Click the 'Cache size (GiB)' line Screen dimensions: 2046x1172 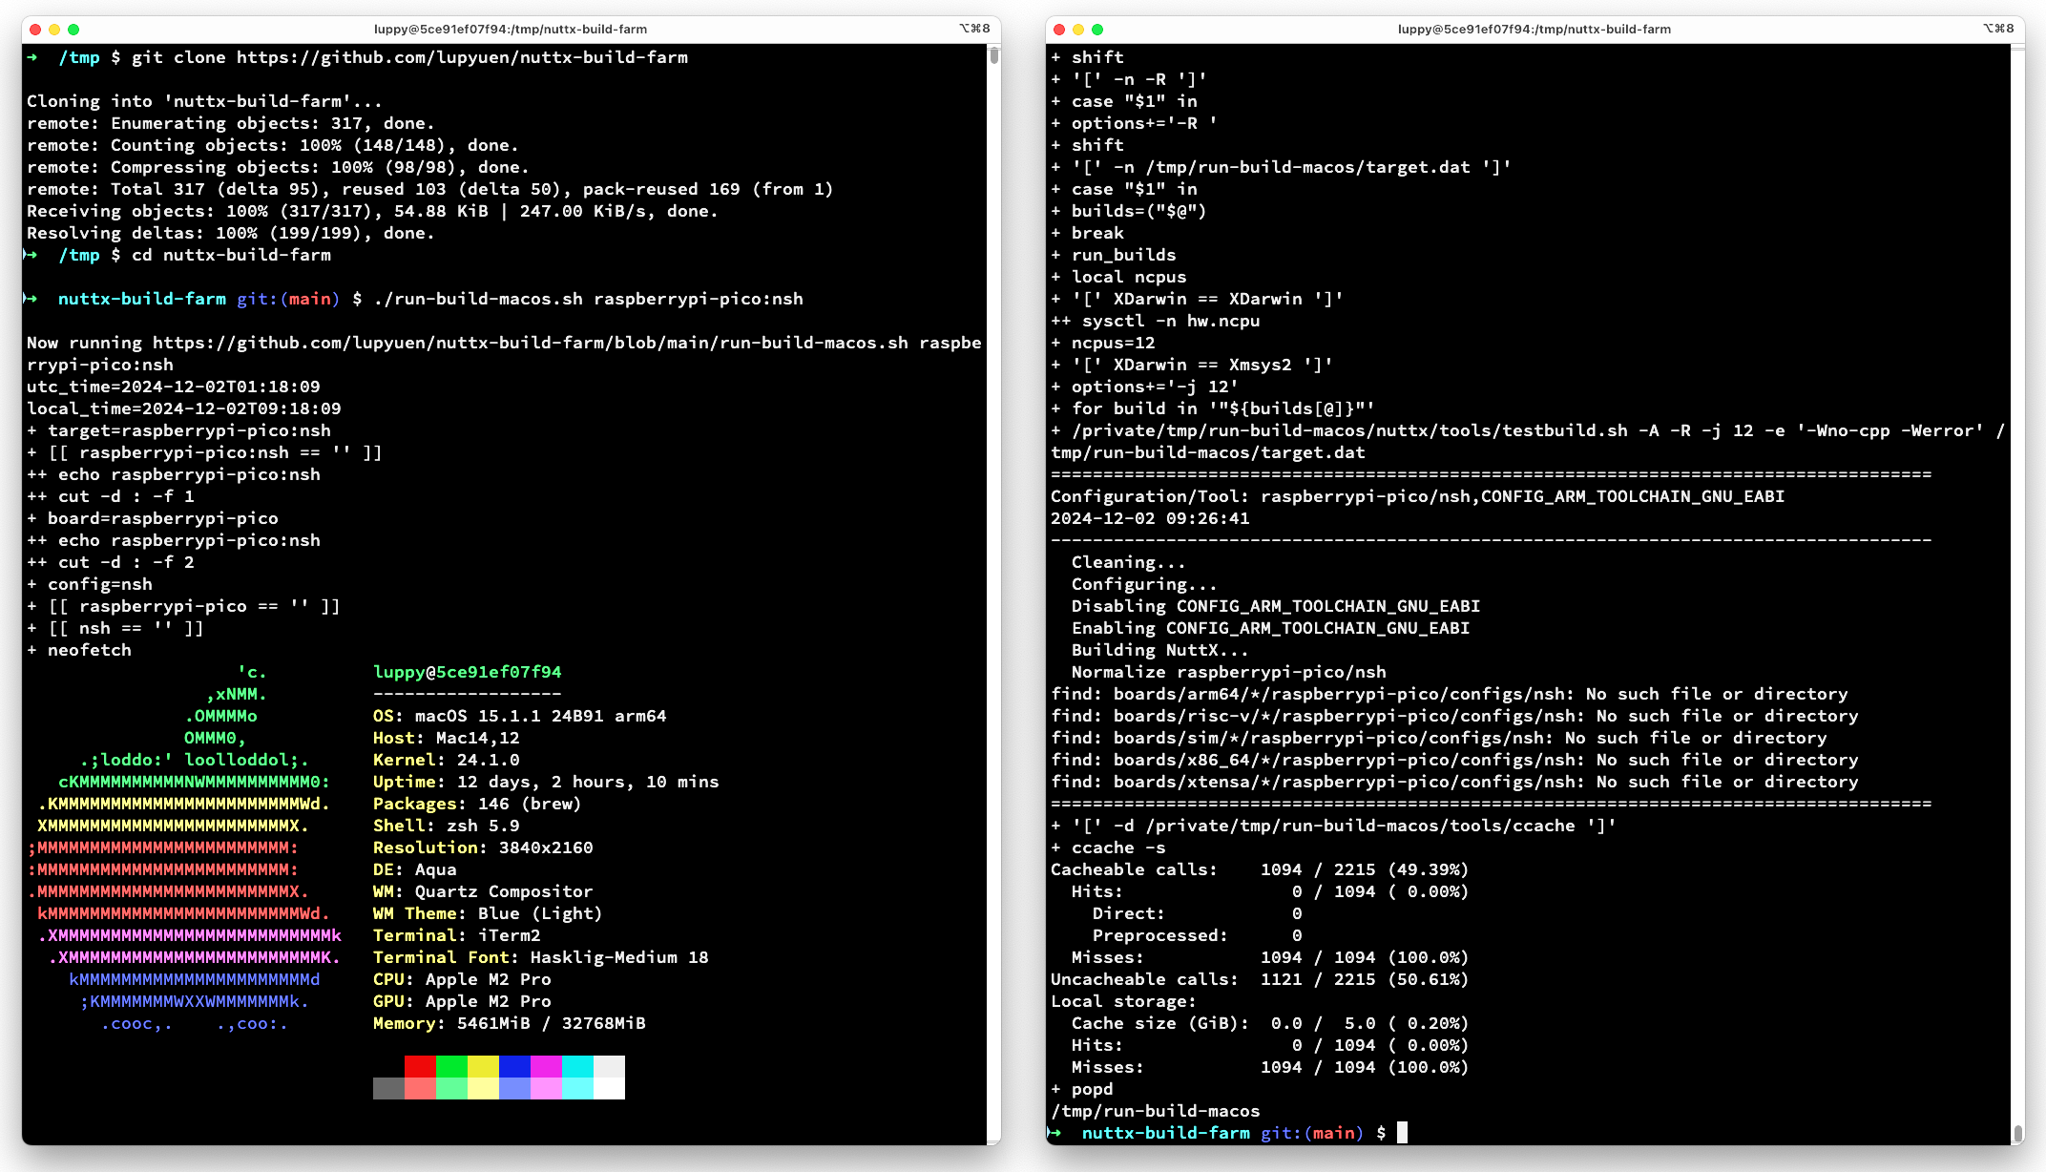tap(1270, 1023)
